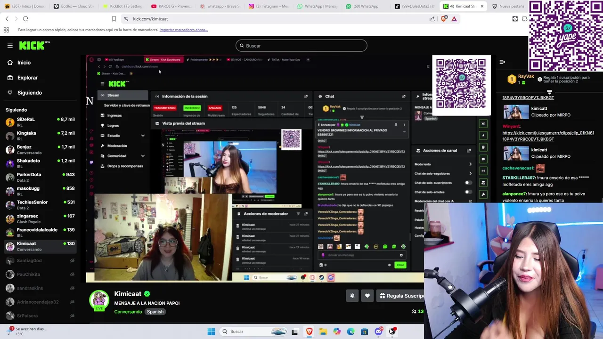Open TechiesSenior channel in the sidebar
The height and width of the screenshot is (339, 603).
(x=40, y=205)
